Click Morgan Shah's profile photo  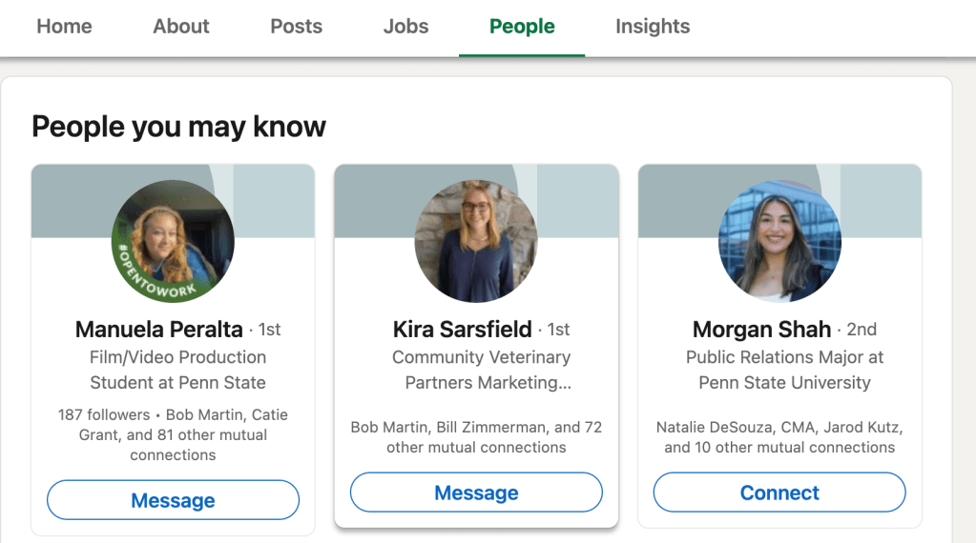[x=779, y=241]
